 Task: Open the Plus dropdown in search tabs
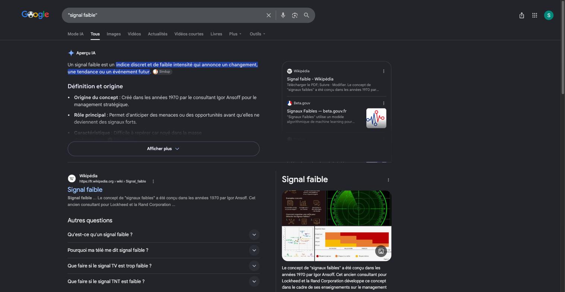pos(235,34)
